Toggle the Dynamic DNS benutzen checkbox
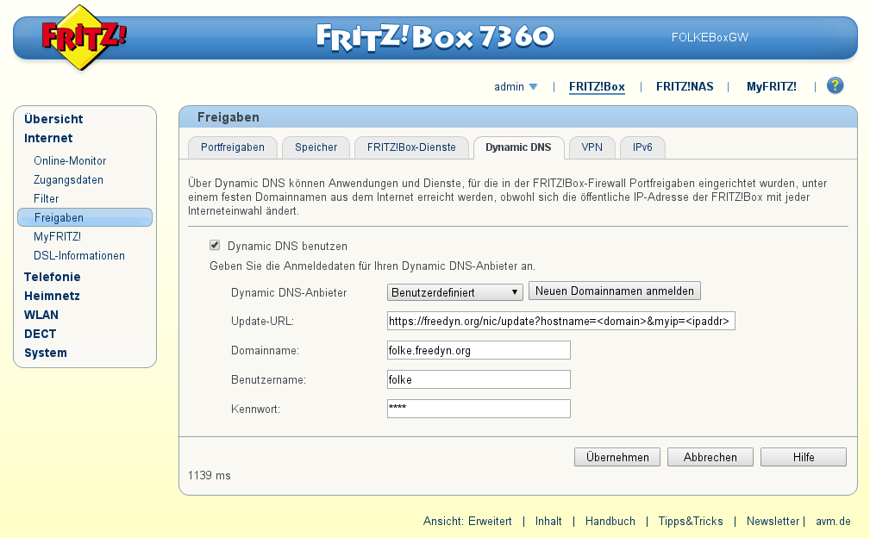Screen dimensions: 870x538 click(215, 246)
